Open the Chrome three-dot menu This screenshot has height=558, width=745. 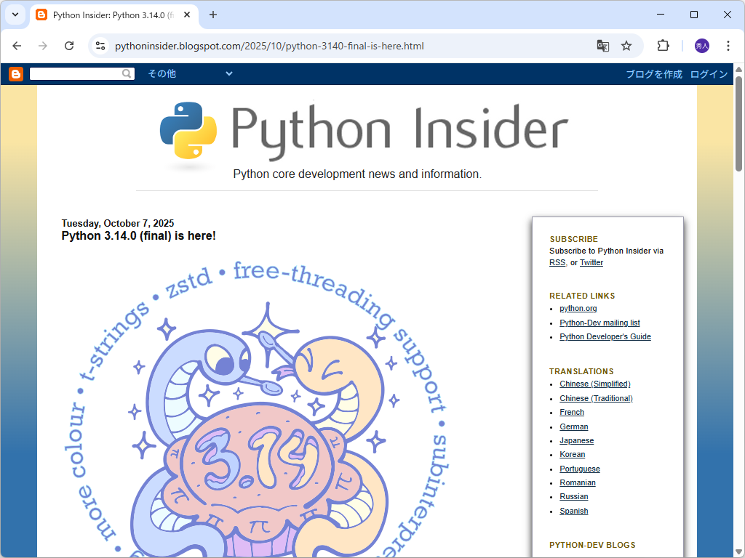tap(728, 45)
